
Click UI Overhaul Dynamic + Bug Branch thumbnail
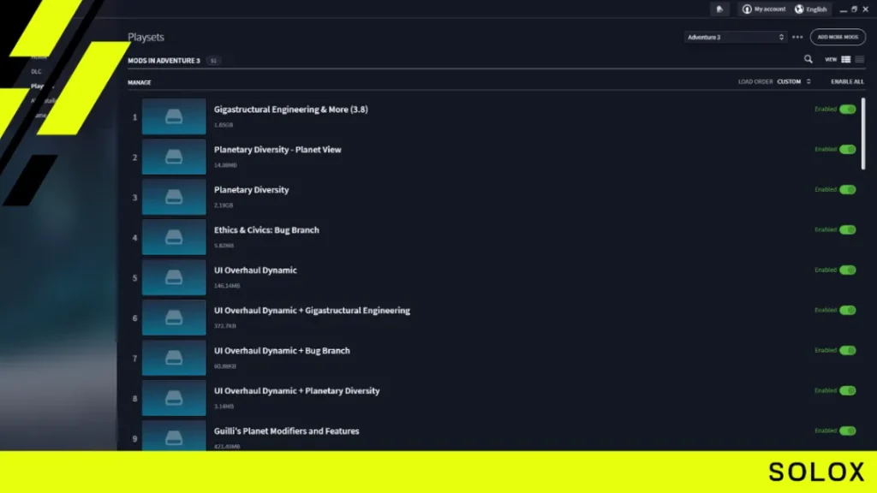click(174, 358)
